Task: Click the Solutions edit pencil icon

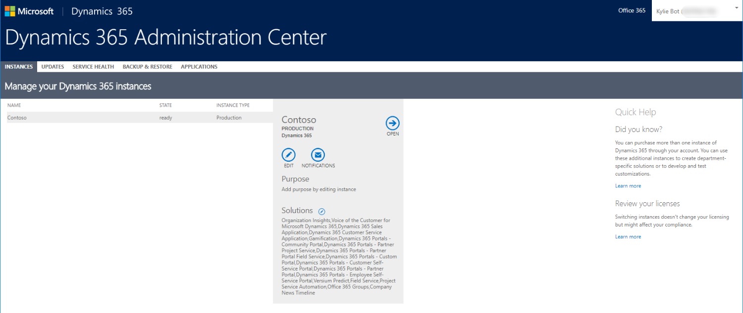Action: tap(321, 211)
